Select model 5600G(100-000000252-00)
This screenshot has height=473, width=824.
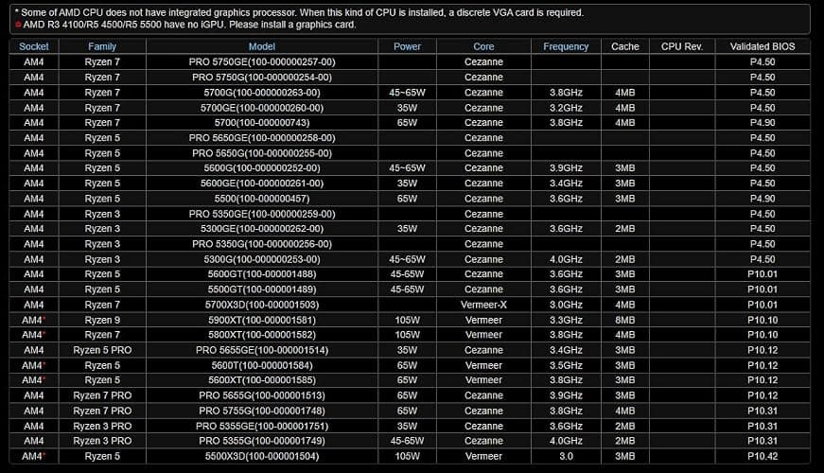(262, 167)
